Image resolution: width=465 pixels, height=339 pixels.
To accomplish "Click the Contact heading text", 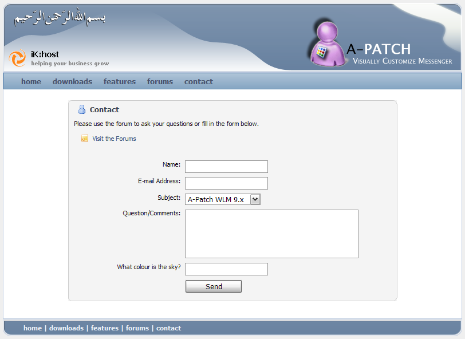I will 104,110.
